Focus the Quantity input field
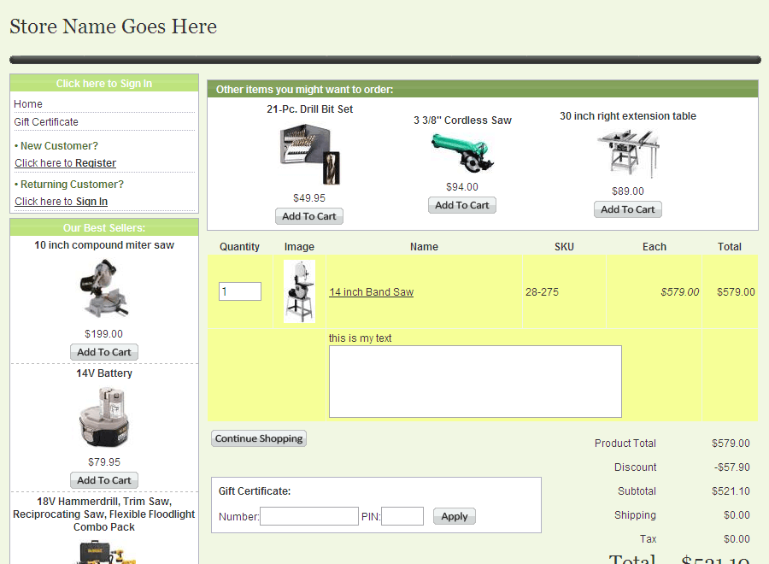The height and width of the screenshot is (564, 769). tap(240, 291)
